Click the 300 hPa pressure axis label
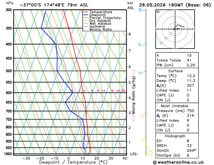The width and height of the screenshot is (214, 165). pos(10,10)
